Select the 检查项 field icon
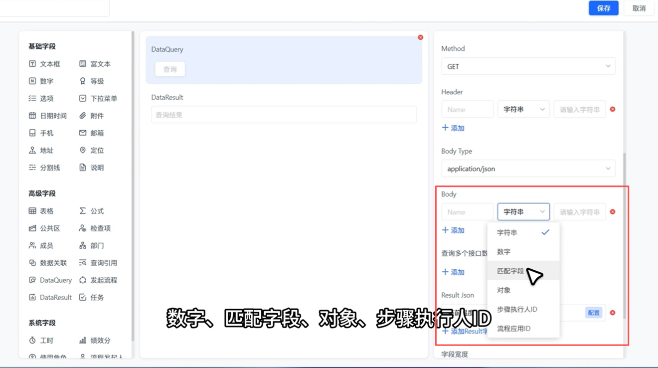Image resolution: width=658 pixels, height=368 pixels. tap(83, 228)
